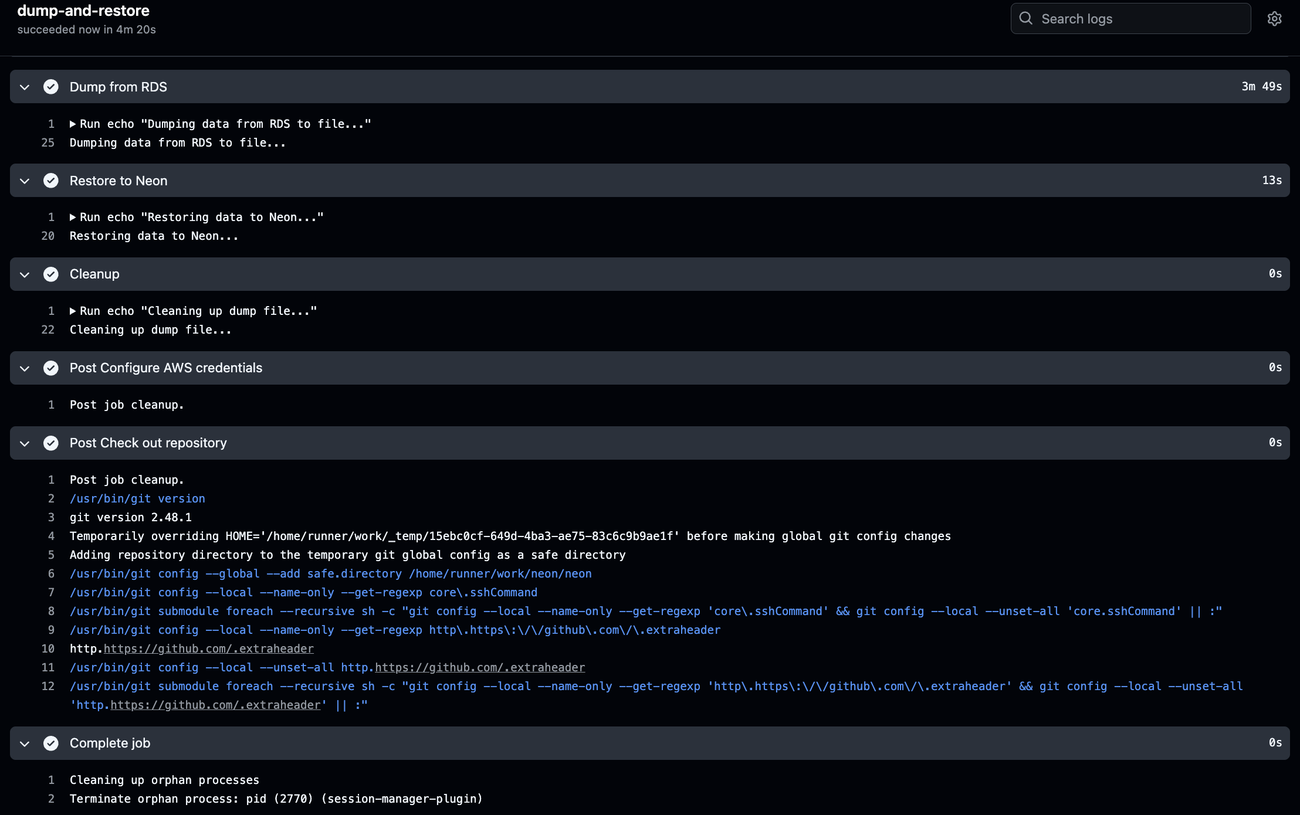
Task: Select the "Restoring data to Neon..." output line
Action: point(154,236)
